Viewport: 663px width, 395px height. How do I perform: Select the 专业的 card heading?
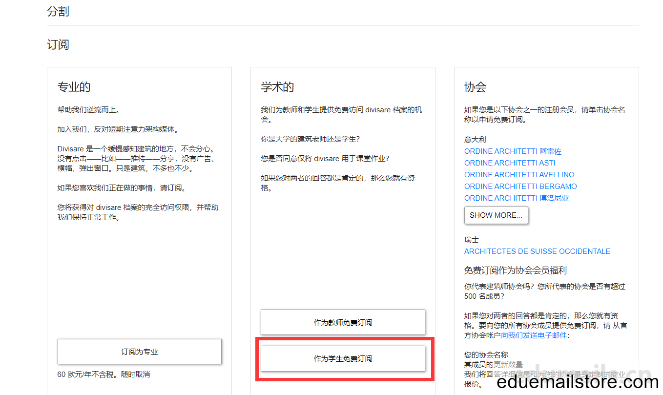[74, 87]
